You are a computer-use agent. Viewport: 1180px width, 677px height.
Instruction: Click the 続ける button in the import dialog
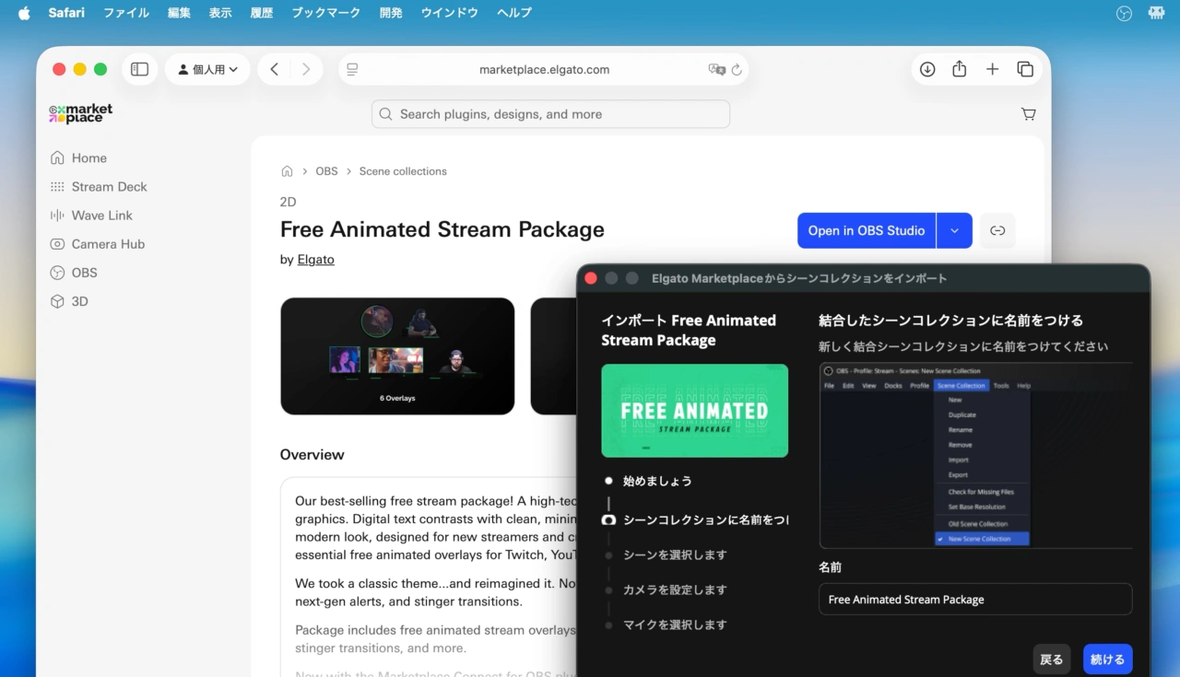point(1107,659)
